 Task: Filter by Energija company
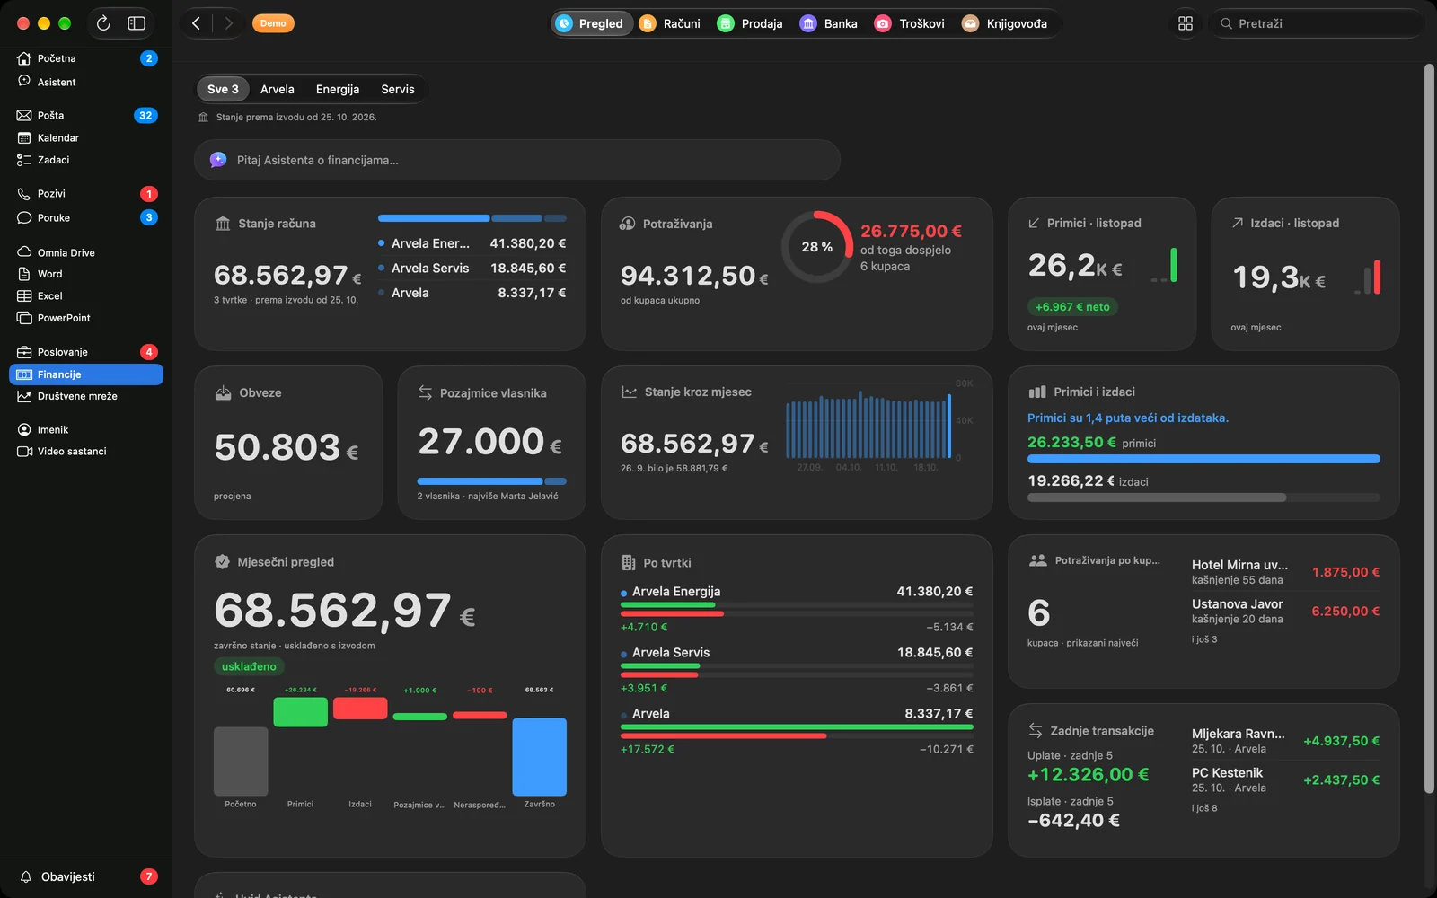338,89
